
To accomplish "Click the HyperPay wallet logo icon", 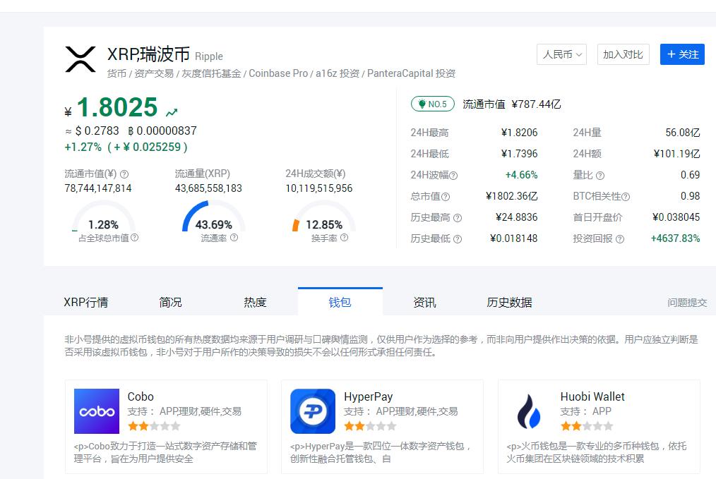I will pyautogui.click(x=311, y=411).
